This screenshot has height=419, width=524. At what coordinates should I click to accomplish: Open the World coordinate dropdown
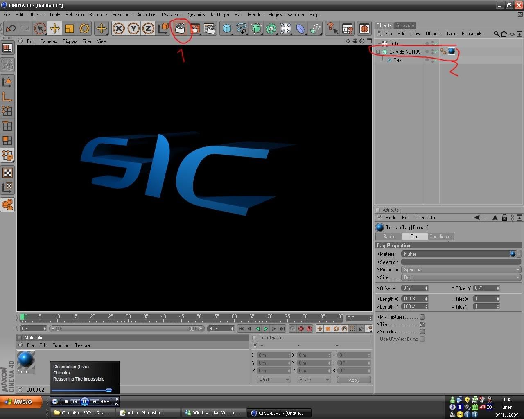(274, 380)
